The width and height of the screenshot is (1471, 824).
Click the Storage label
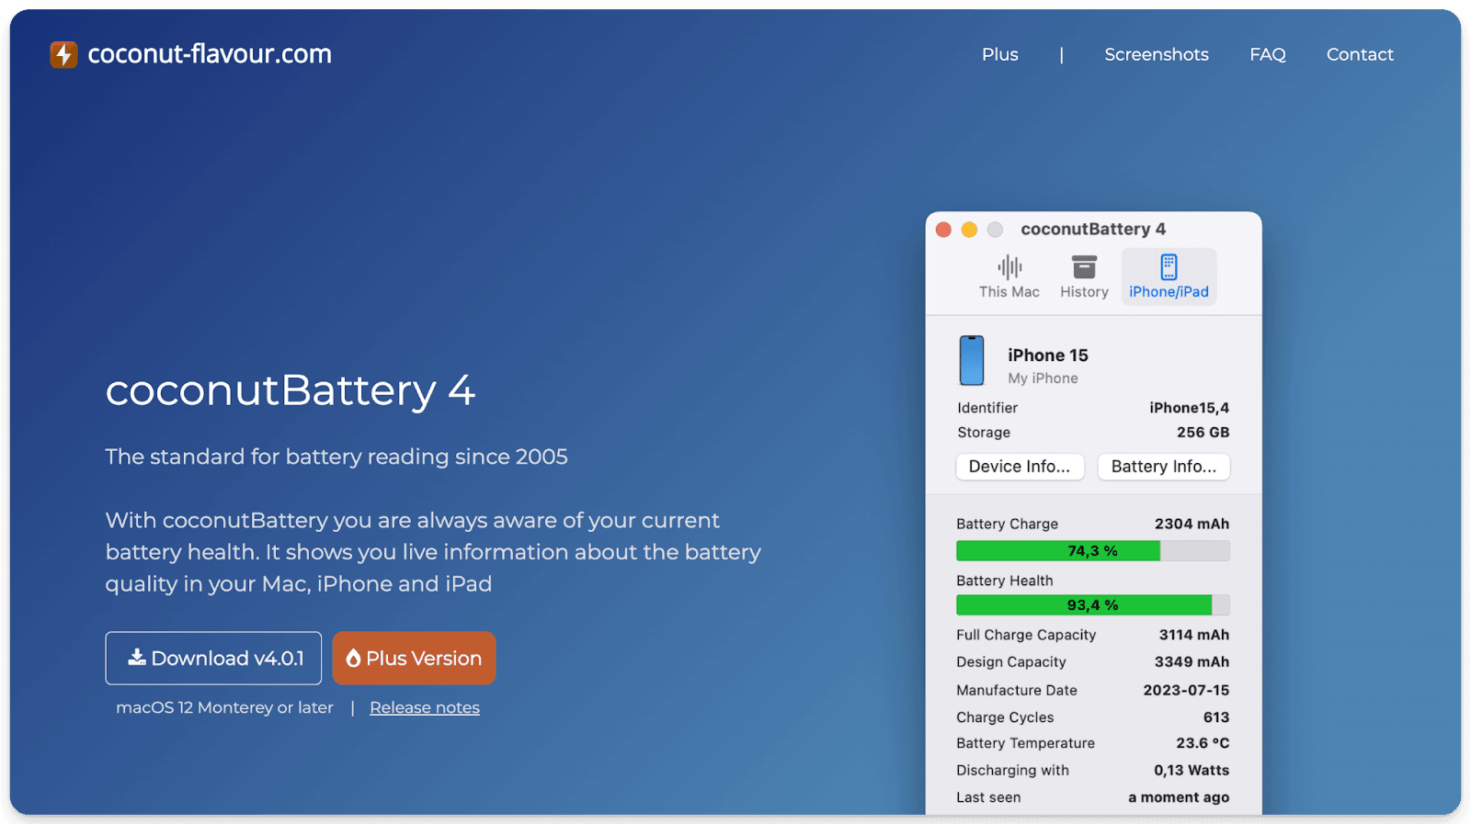pos(984,433)
